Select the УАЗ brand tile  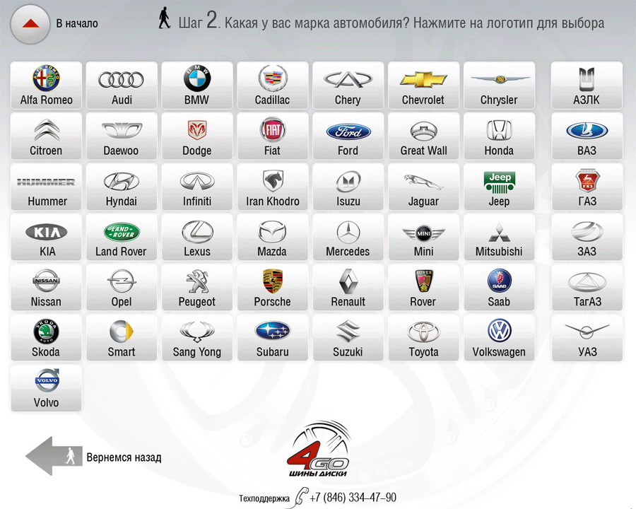click(587, 338)
